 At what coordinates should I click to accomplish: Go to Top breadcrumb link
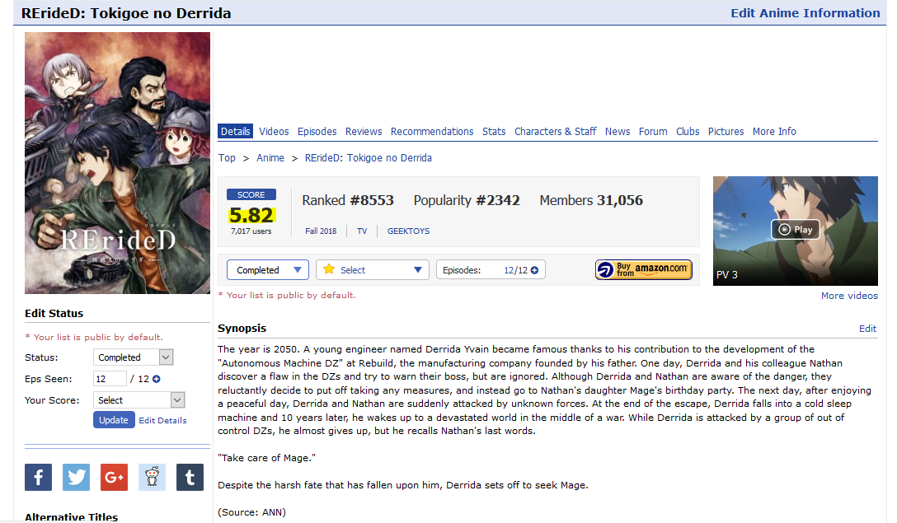click(227, 158)
